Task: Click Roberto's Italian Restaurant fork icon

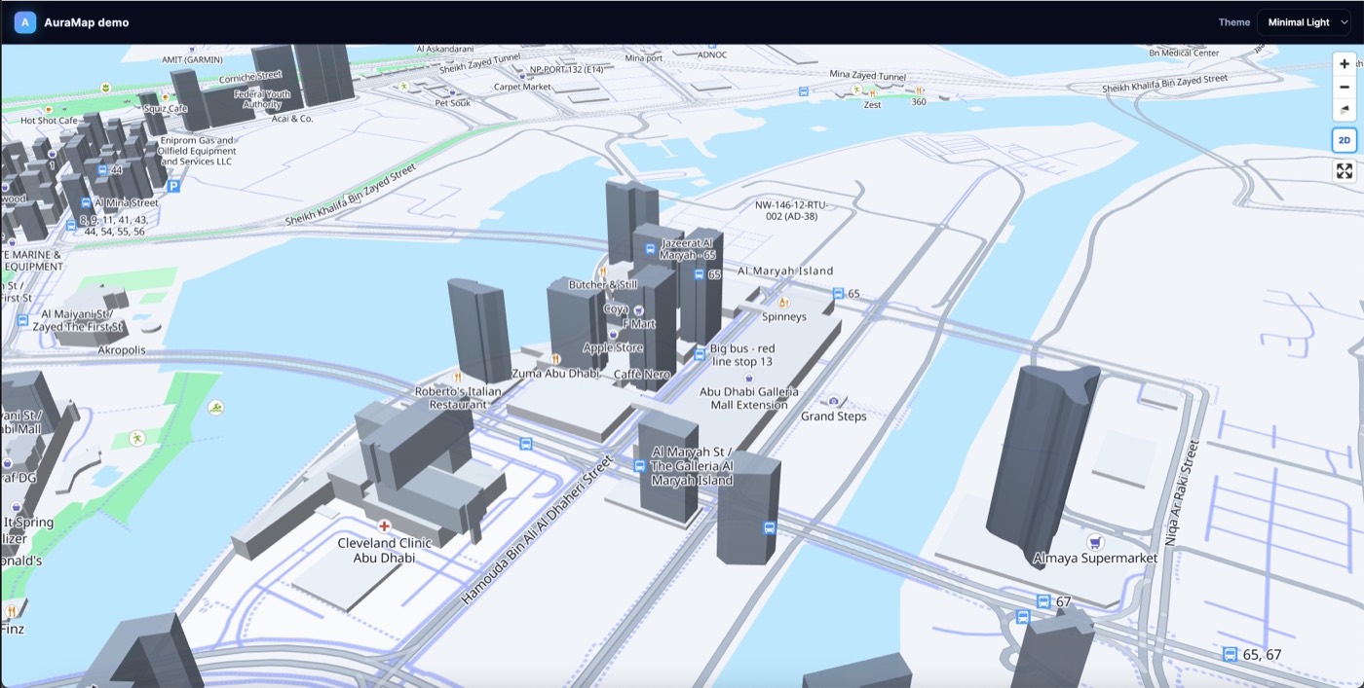Action: tap(457, 377)
